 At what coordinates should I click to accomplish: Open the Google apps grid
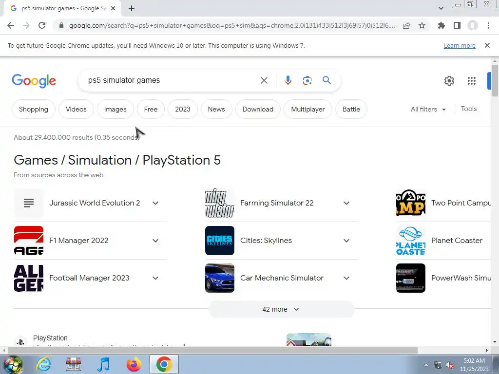click(472, 81)
